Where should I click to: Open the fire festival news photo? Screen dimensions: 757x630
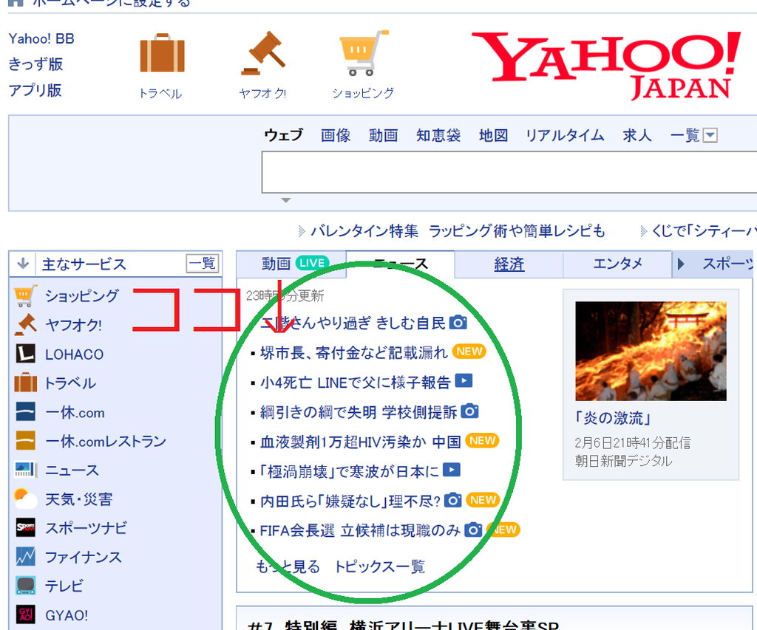[x=651, y=351]
